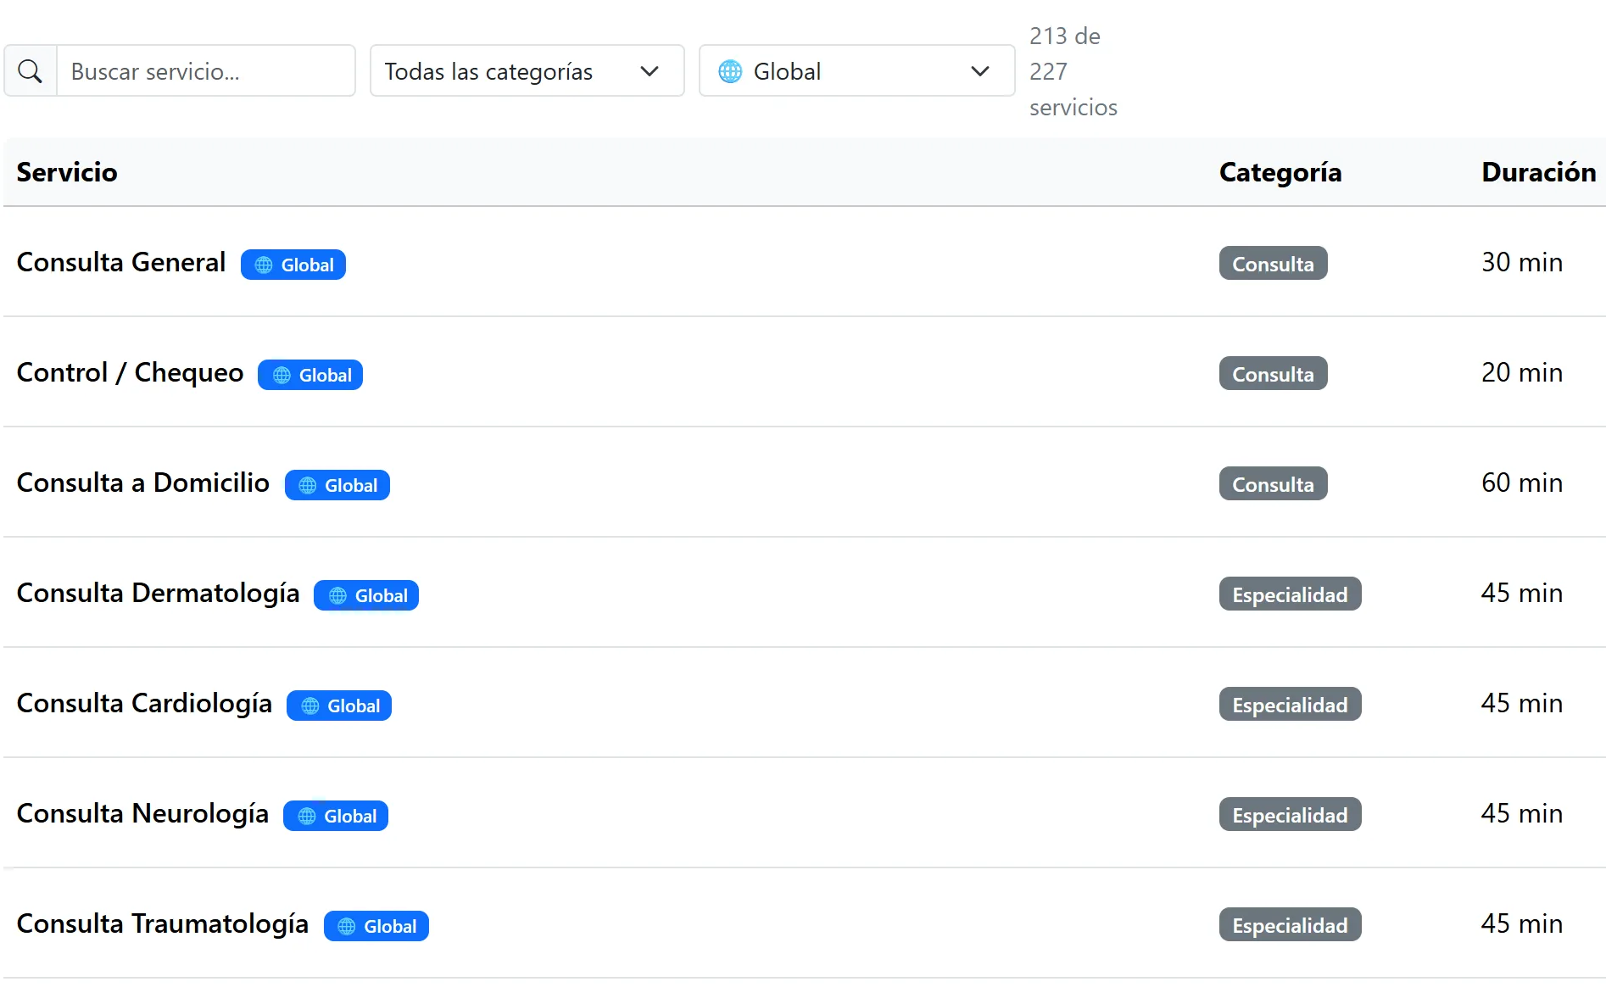Image resolution: width=1606 pixels, height=1004 pixels.
Task: Click the Global badge beside Consulta Cardiología
Action: tap(339, 706)
